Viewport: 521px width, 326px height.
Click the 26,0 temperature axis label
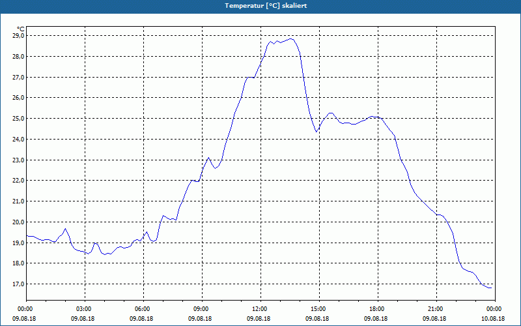tap(18, 98)
